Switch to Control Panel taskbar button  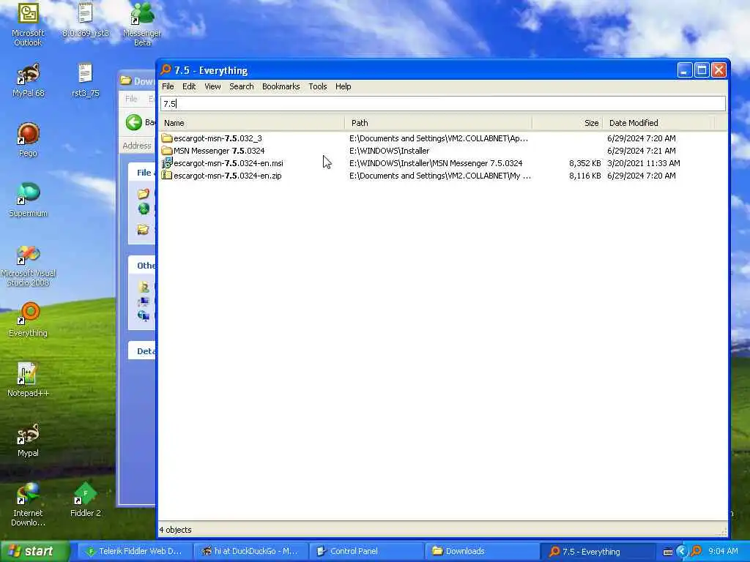point(368,552)
